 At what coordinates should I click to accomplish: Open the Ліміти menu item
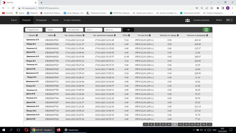pos(55,20)
